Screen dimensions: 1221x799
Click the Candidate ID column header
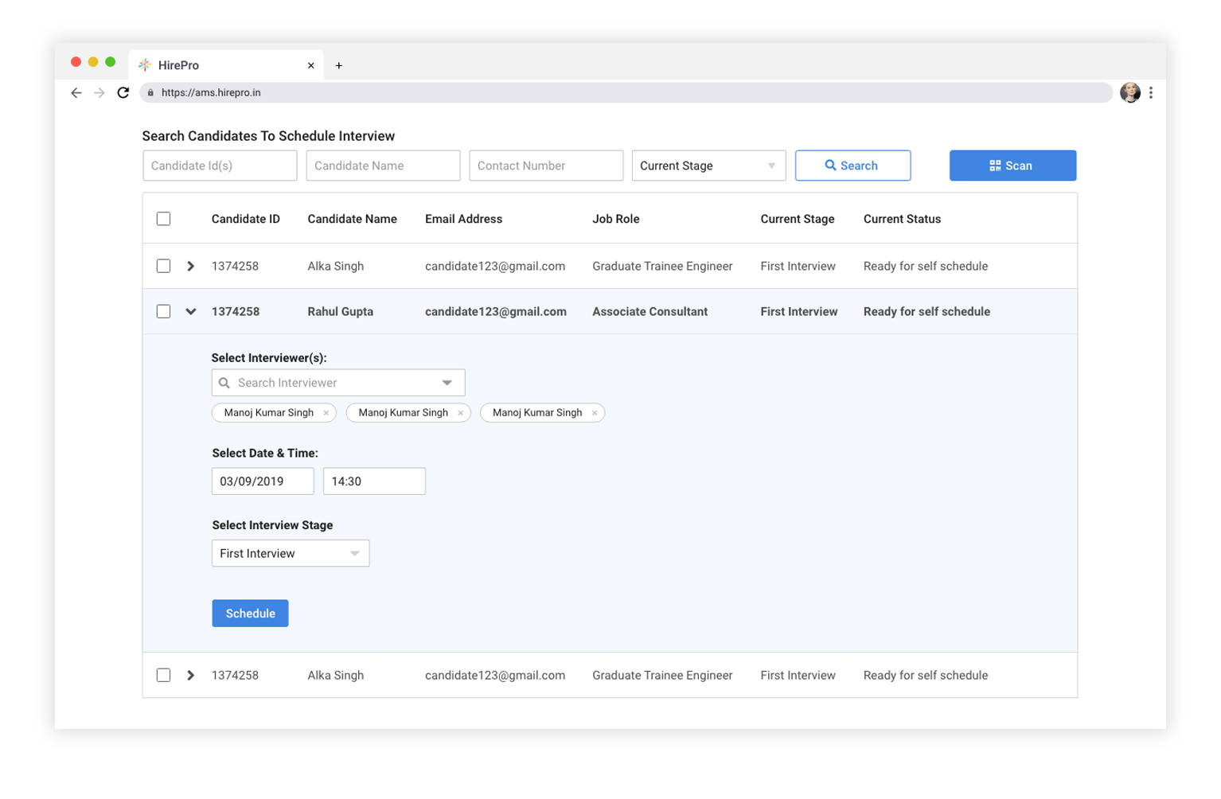pos(246,219)
